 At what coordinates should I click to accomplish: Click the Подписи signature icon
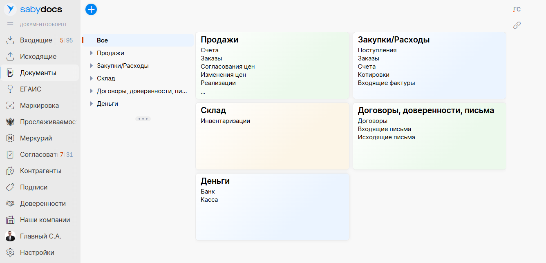(11, 187)
